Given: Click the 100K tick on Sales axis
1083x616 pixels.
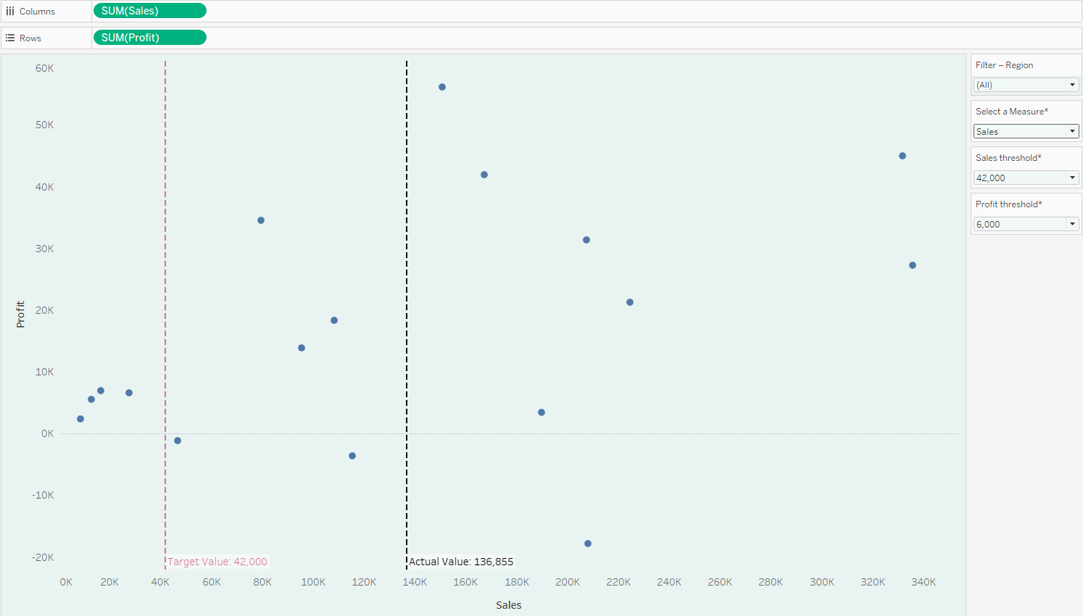Looking at the screenshot, I should point(313,582).
